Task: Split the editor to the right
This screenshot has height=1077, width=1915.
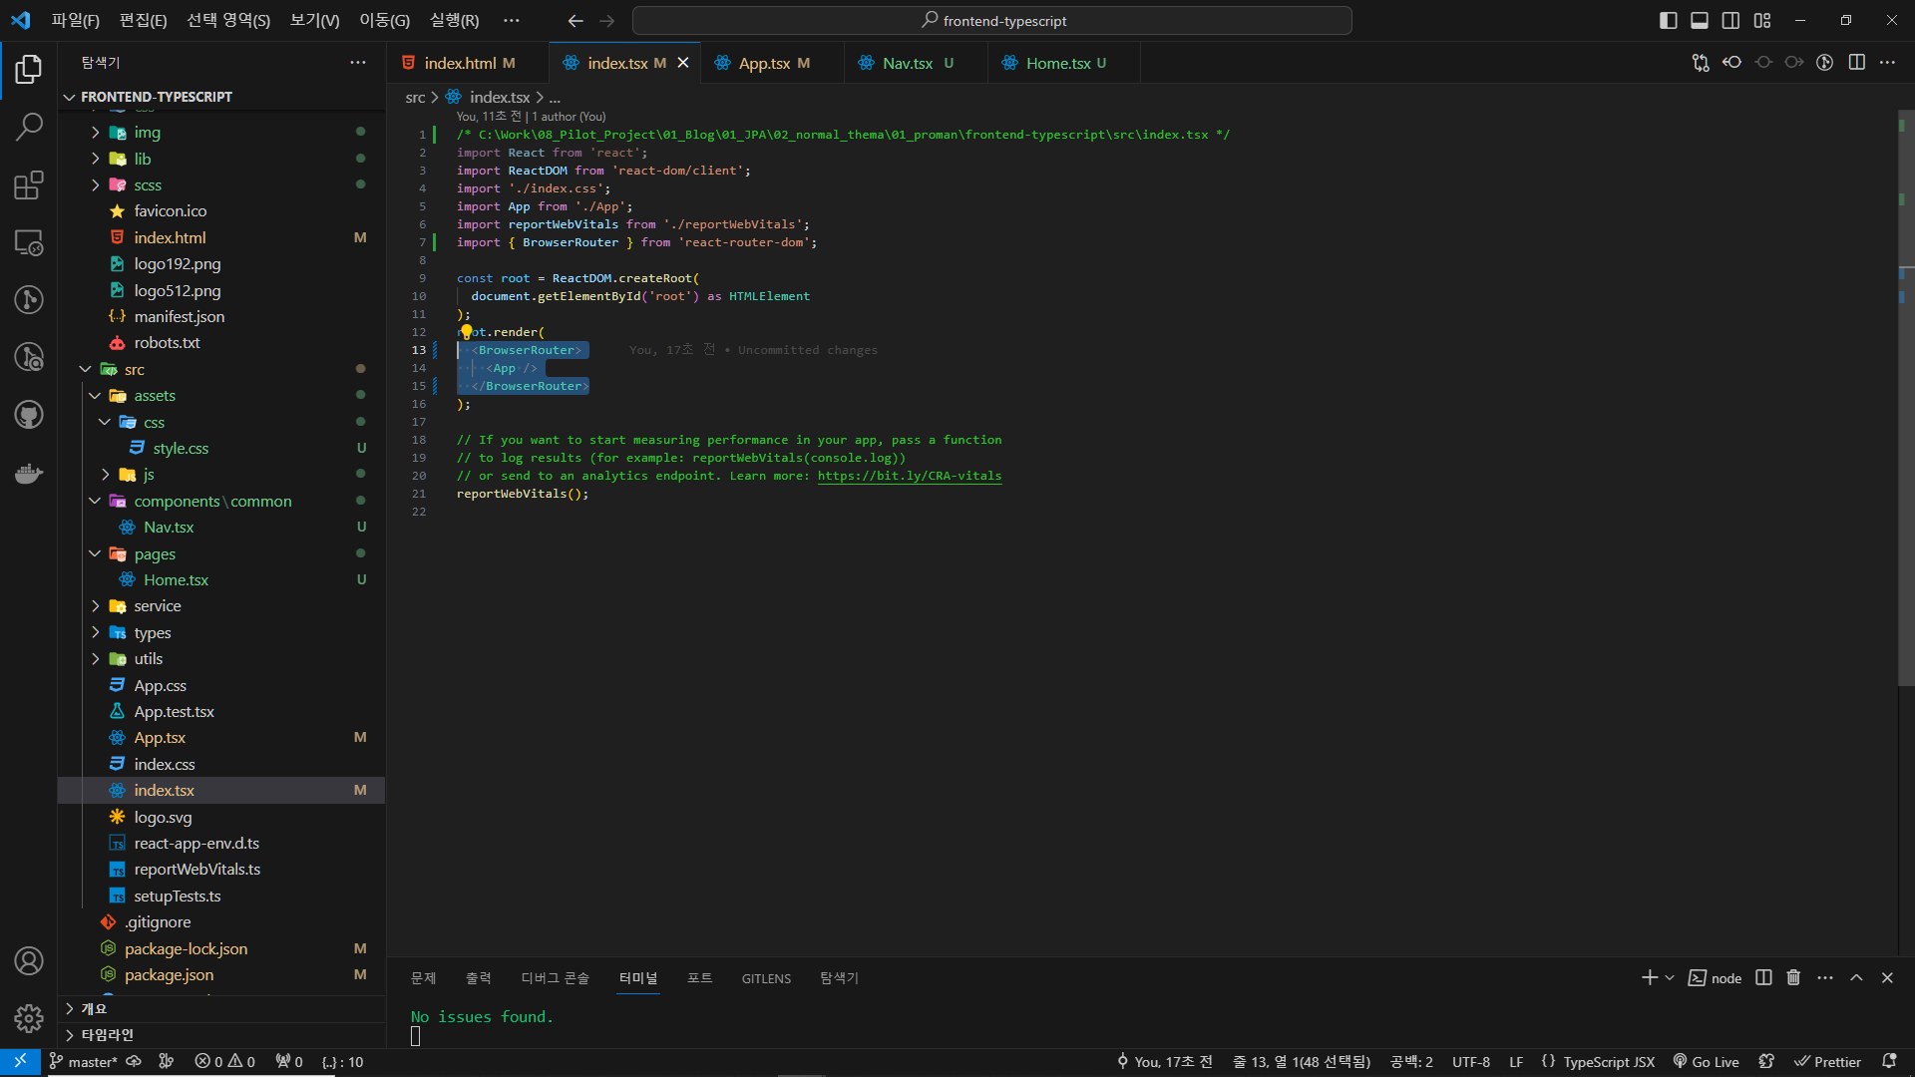Action: tap(1856, 63)
